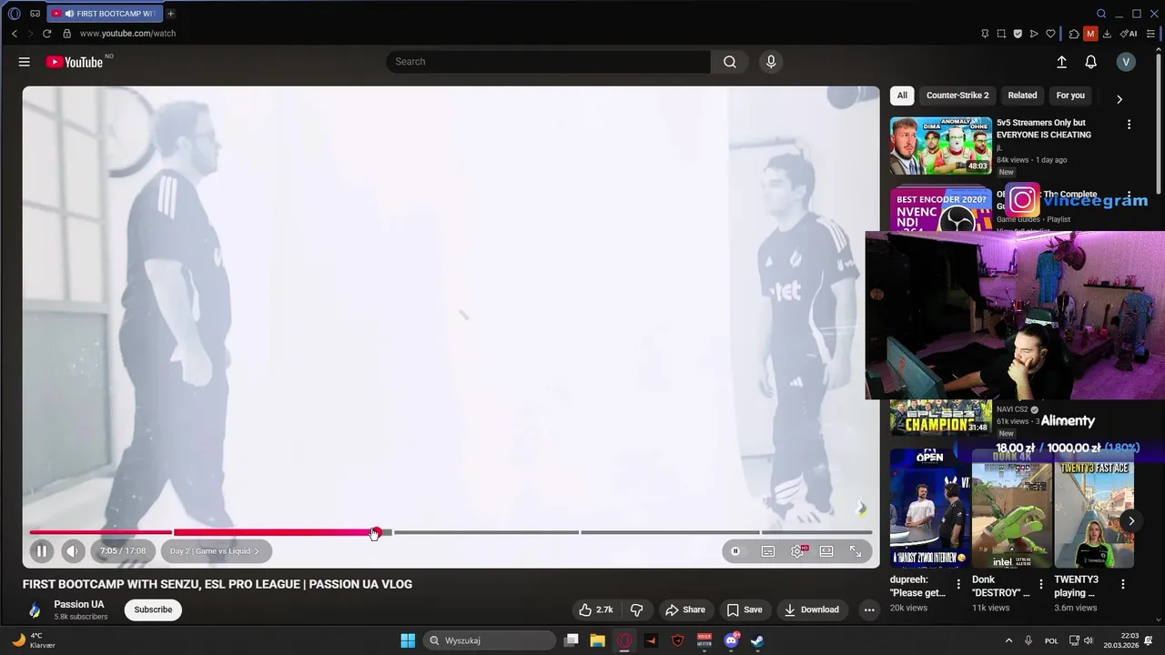This screenshot has height=655, width=1165.
Task: Select the 'Counter-Strike 2' filter chip
Action: pyautogui.click(x=957, y=96)
